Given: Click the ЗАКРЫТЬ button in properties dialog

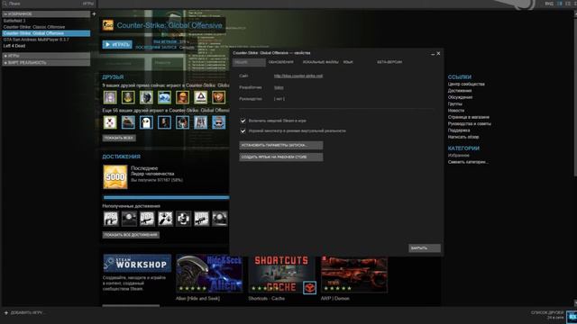Looking at the screenshot, I should pyautogui.click(x=425, y=248).
